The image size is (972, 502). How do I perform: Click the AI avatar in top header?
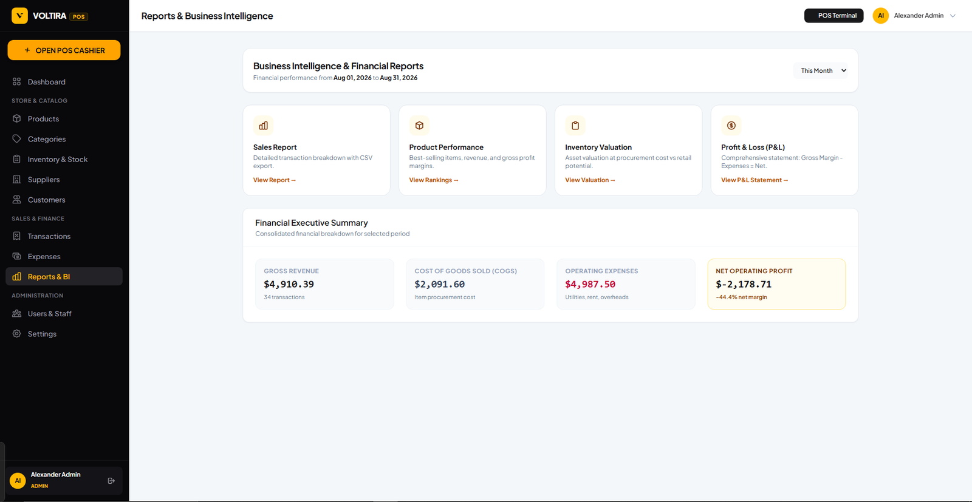(x=881, y=16)
